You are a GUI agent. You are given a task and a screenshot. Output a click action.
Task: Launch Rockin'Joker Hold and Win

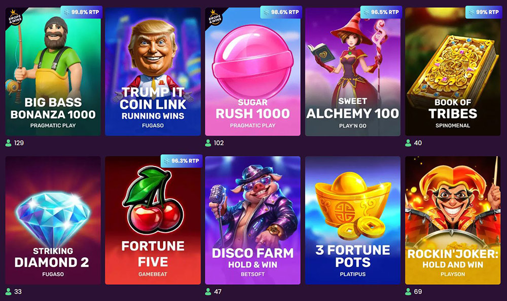click(453, 220)
